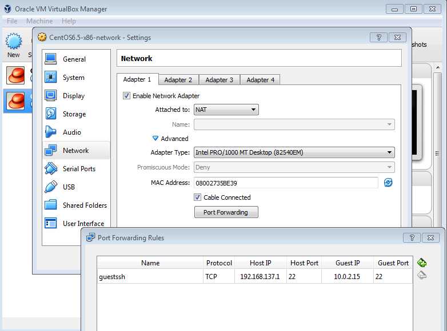Screen dimensions: 447x331
Task: Switch to Adapter 1 tab
Action: (x=137, y=79)
